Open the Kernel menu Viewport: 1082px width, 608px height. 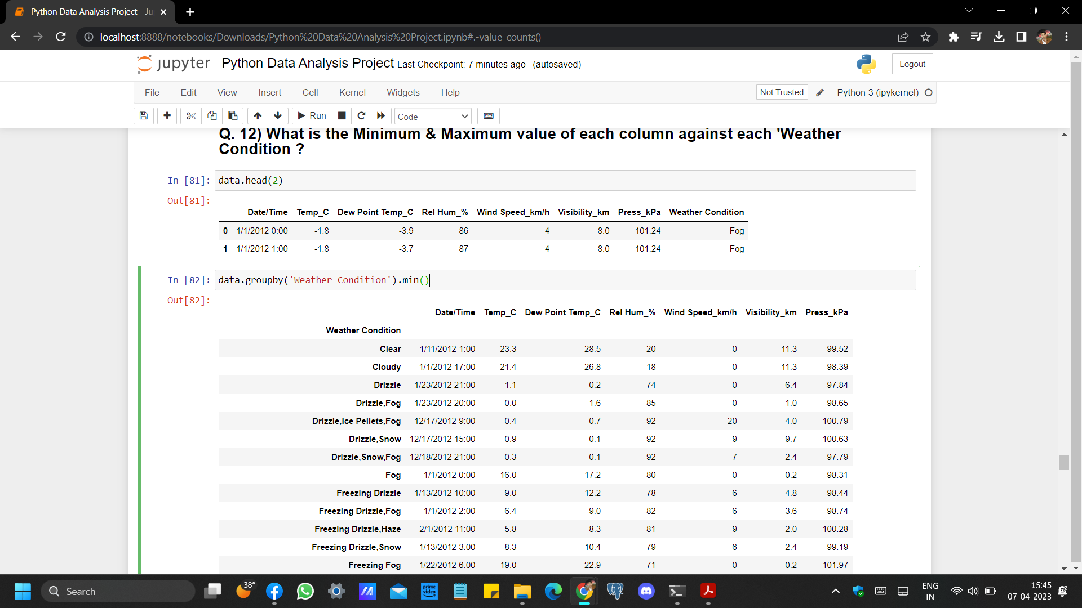(x=352, y=92)
